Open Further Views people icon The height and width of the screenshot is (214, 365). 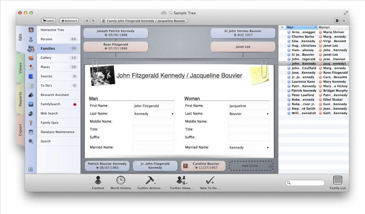[x=181, y=180]
